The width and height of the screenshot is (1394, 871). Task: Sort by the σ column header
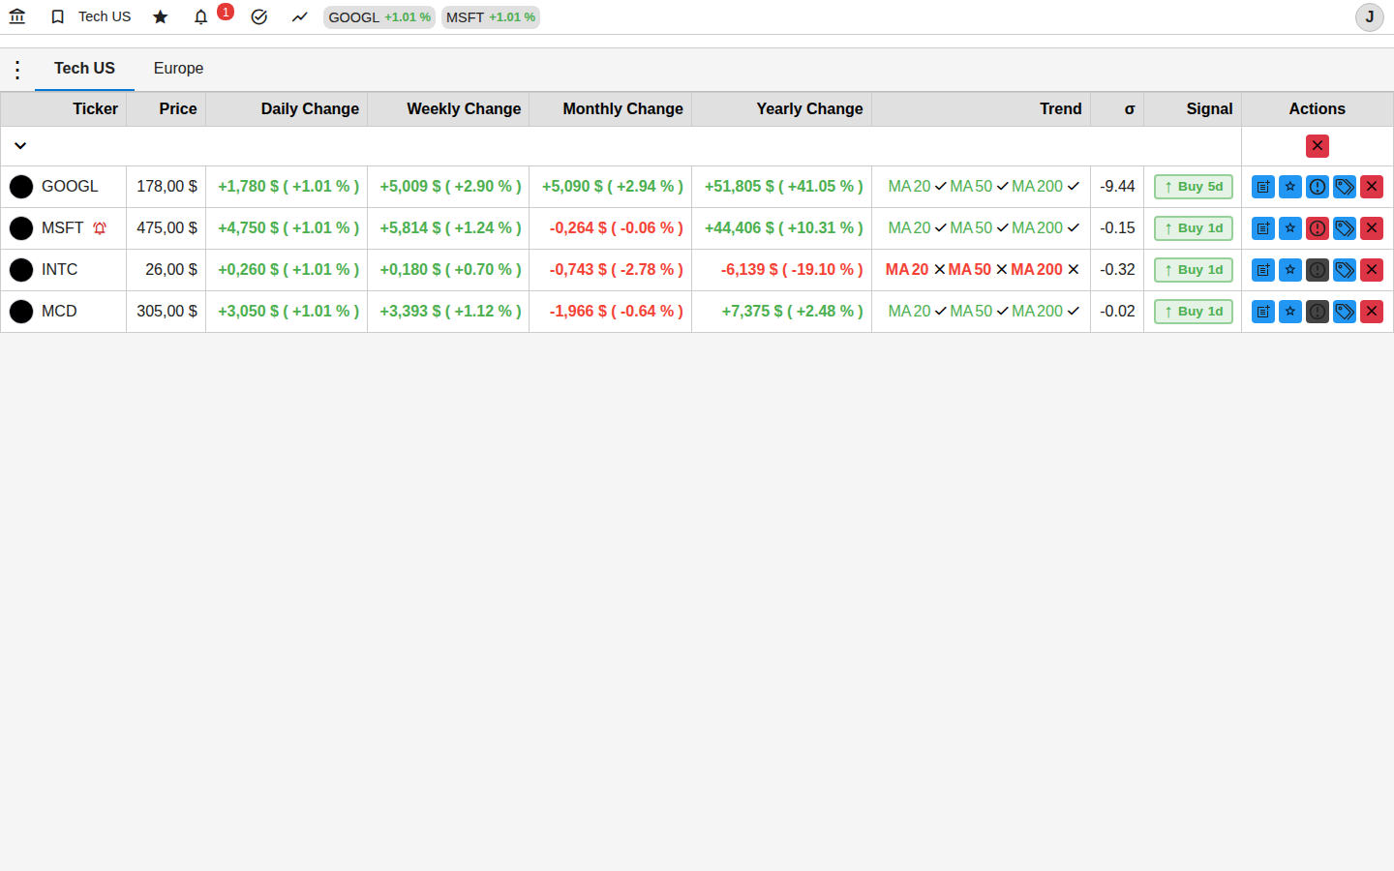click(x=1117, y=109)
